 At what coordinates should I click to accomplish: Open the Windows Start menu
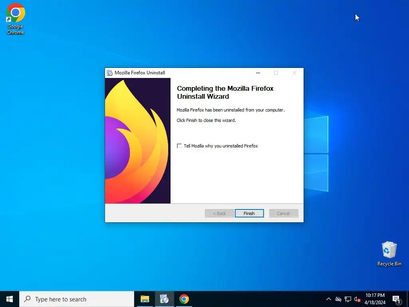pos(10,299)
